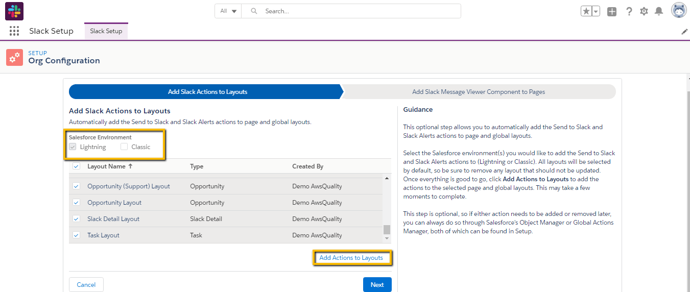Open the Global Actions plus icon
Screen dimensions: 690x292
point(612,11)
